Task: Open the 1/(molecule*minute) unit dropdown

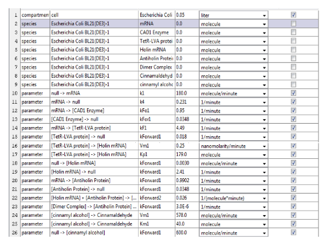Action: [233, 198]
